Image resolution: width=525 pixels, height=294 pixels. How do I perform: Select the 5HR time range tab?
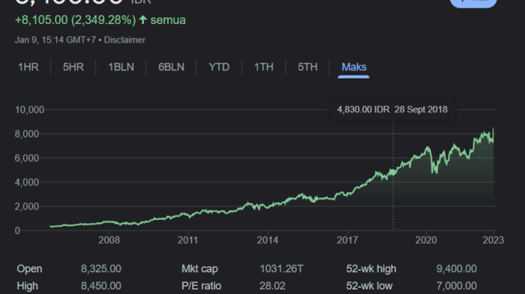pos(73,67)
